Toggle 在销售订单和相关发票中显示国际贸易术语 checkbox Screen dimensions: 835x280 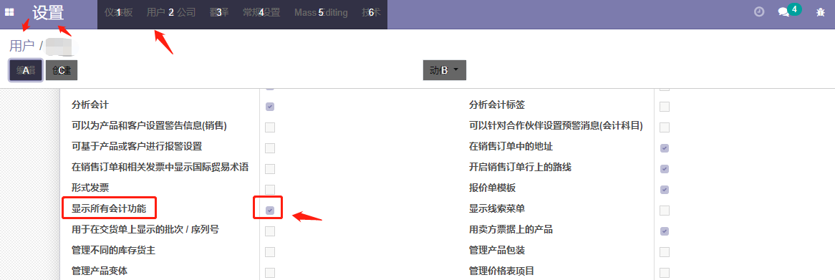click(x=270, y=169)
